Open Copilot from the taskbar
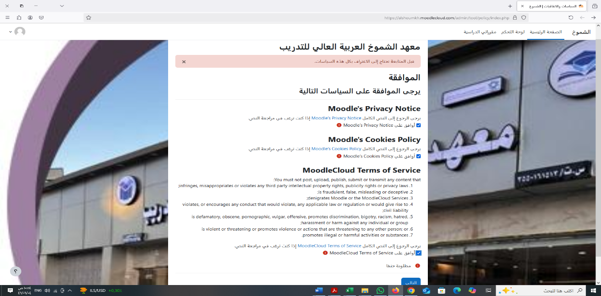 pos(472,291)
